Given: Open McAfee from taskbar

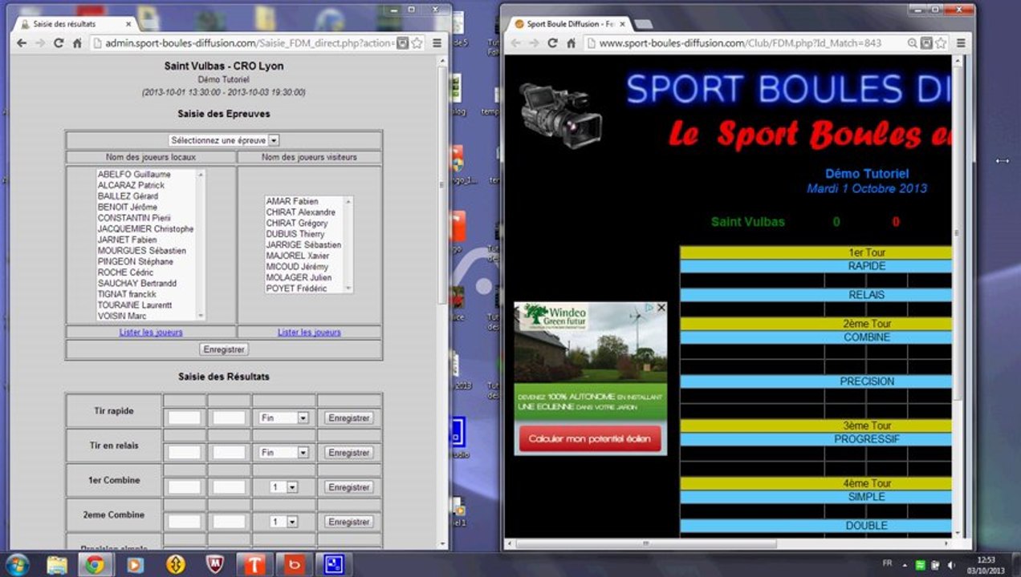Looking at the screenshot, I should [x=214, y=565].
